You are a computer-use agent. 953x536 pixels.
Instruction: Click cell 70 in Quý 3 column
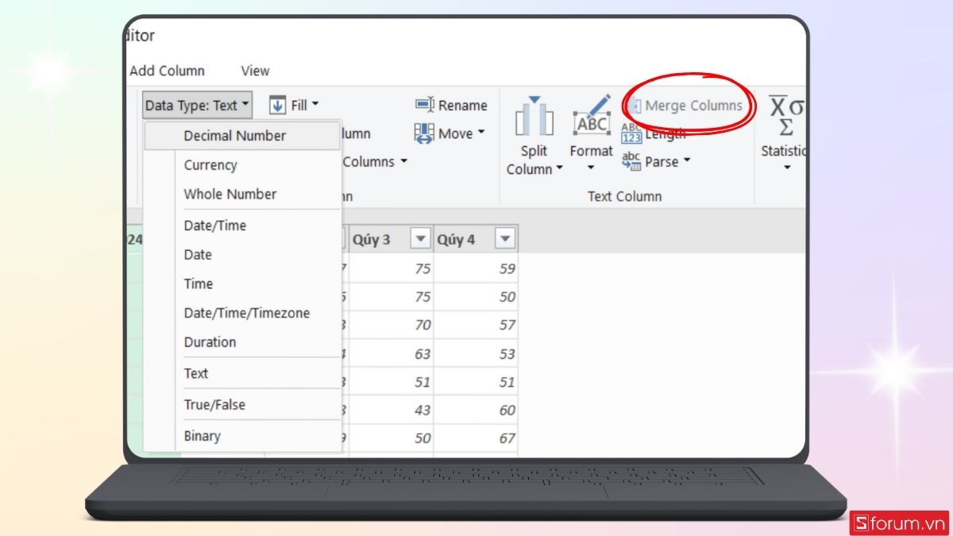(392, 325)
